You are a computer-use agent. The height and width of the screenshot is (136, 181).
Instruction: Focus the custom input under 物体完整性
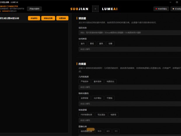pos(130,104)
